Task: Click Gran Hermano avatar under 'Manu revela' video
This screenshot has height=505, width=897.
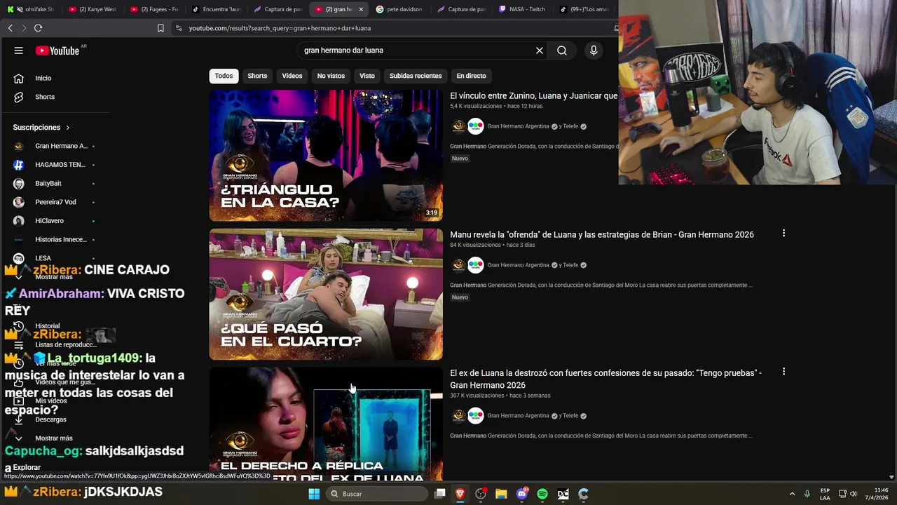Action: click(x=458, y=265)
